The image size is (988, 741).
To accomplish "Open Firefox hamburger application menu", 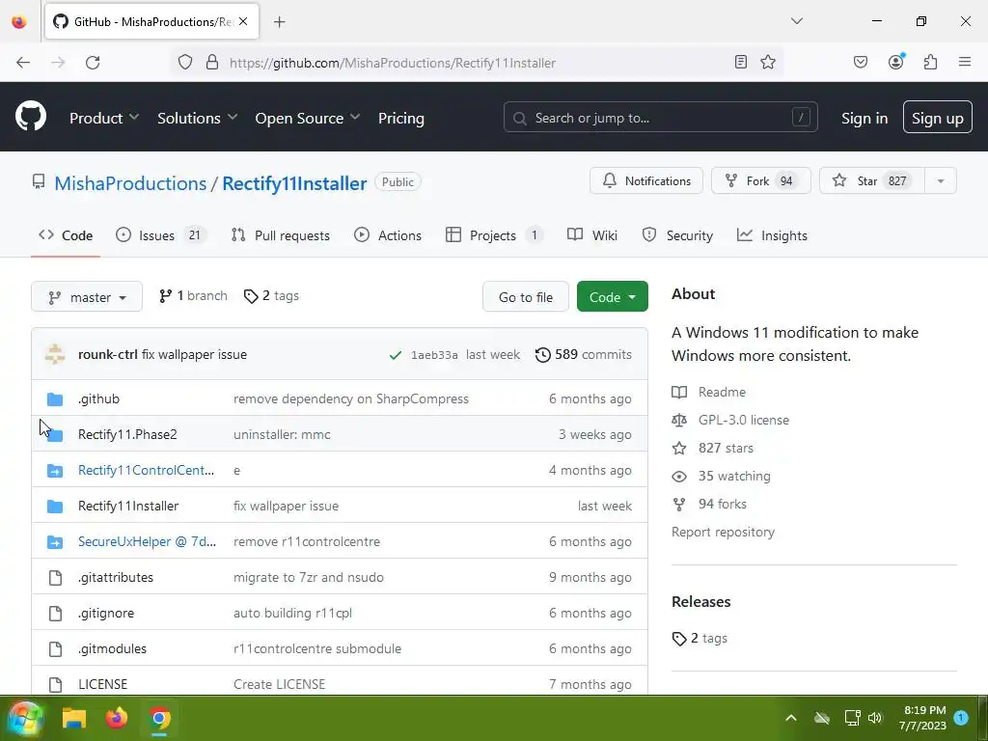I will click(965, 62).
